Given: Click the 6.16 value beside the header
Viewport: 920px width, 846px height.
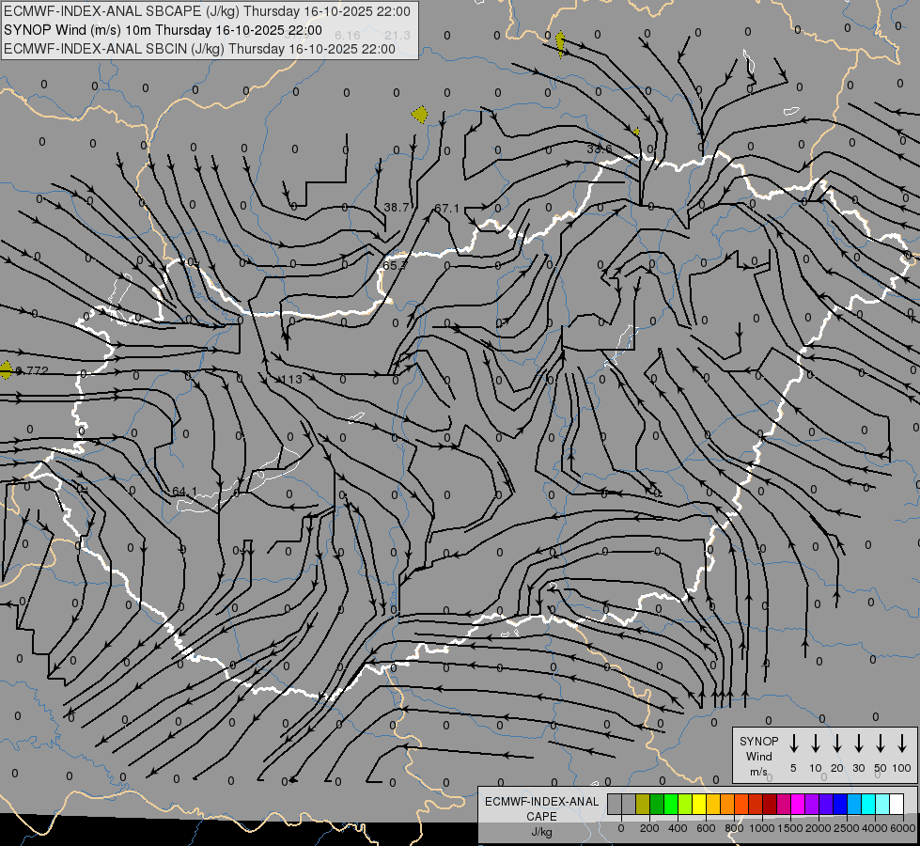Looking at the screenshot, I should (x=348, y=35).
